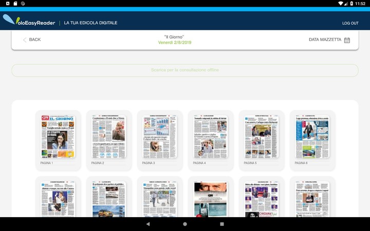Screen dimensions: 370x231
Task: Tap the circular notification icon in the status bar
Action: click(x=23, y=4)
